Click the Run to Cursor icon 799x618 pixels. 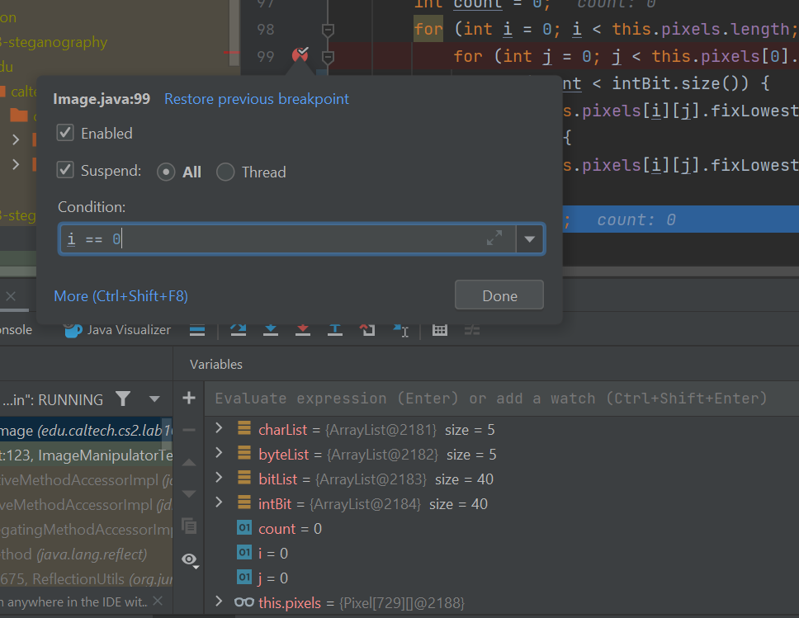pyautogui.click(x=401, y=330)
